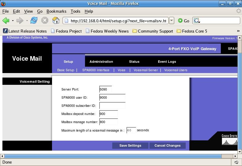Switch to the Administration tab

(101, 62)
